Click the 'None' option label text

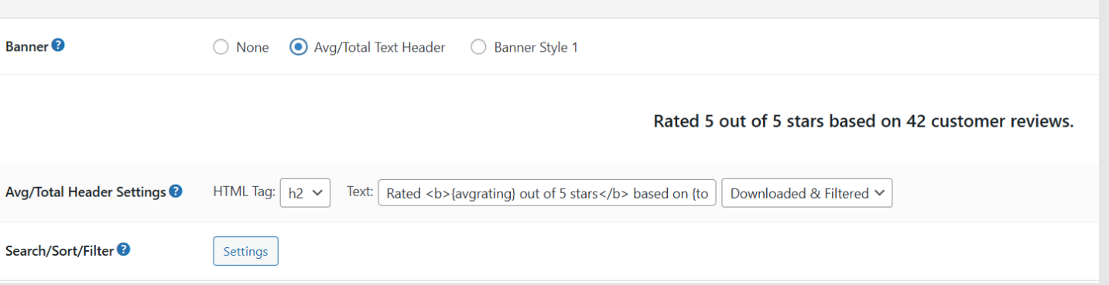[x=252, y=47]
